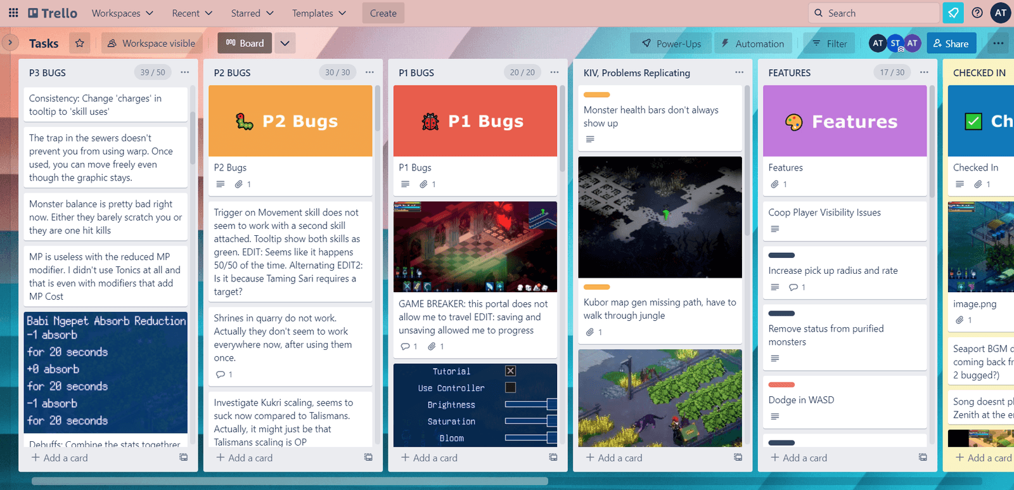
Task: Open the Monster health bars card
Action: [x=660, y=118]
